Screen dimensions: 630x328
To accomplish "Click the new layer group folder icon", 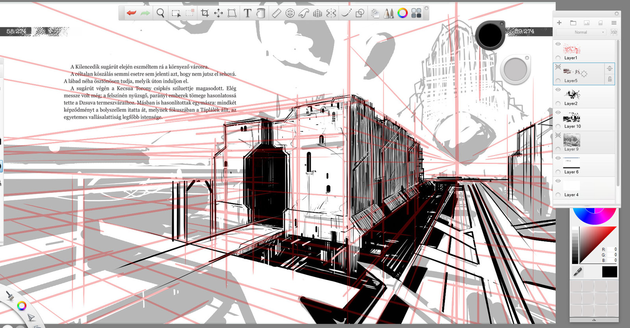I will pos(573,23).
